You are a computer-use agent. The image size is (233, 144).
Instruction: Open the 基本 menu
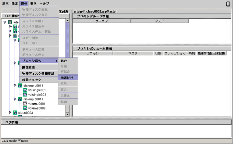6,3
